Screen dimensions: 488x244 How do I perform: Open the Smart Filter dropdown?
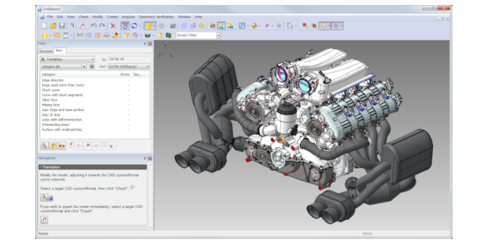pos(219,35)
